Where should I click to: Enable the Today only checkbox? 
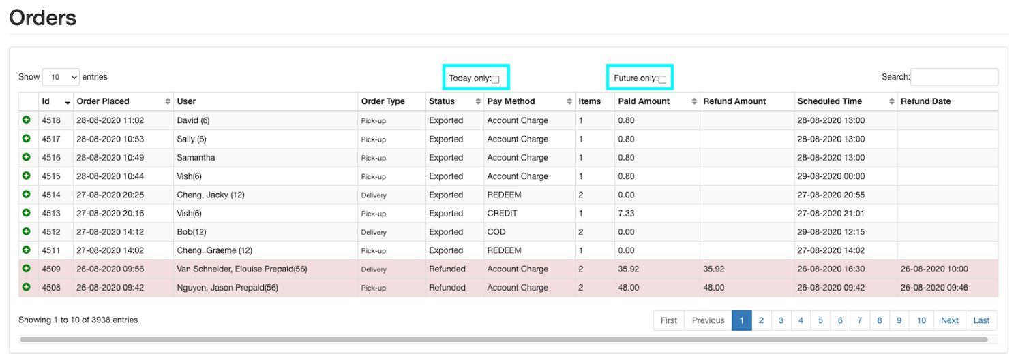click(x=496, y=80)
